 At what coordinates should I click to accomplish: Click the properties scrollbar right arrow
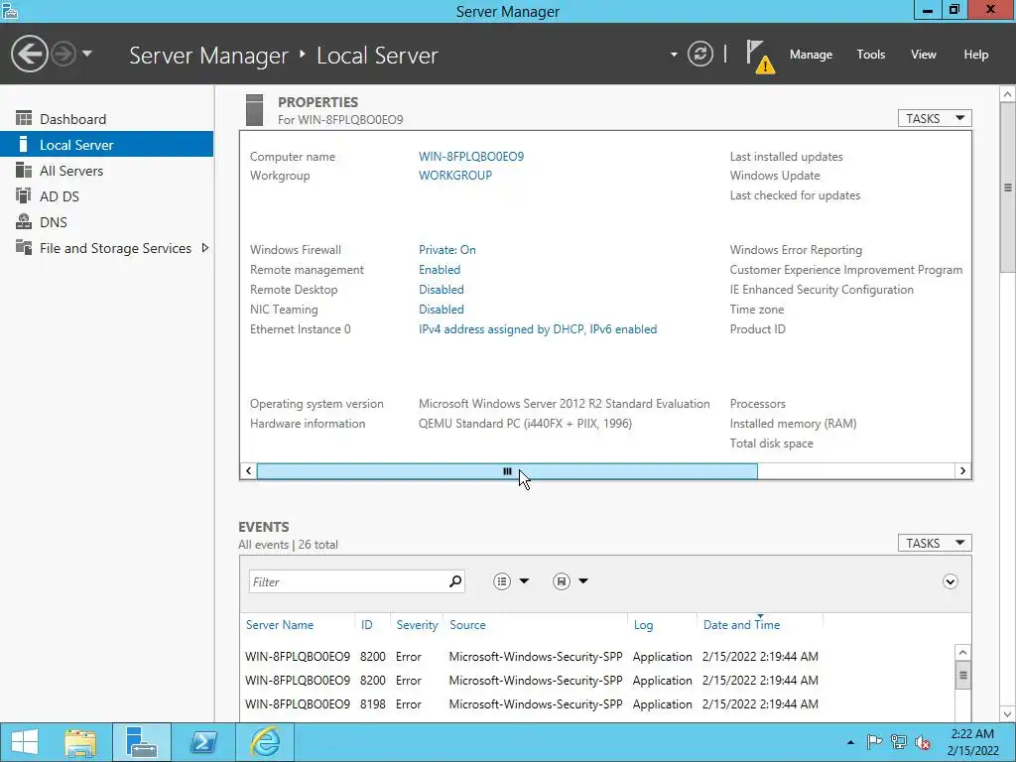[x=962, y=471]
